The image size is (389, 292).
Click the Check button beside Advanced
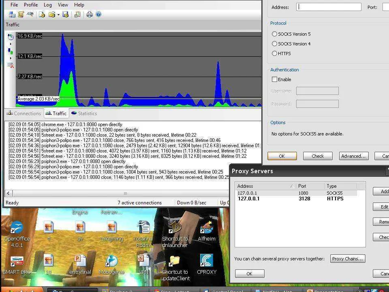318,156
